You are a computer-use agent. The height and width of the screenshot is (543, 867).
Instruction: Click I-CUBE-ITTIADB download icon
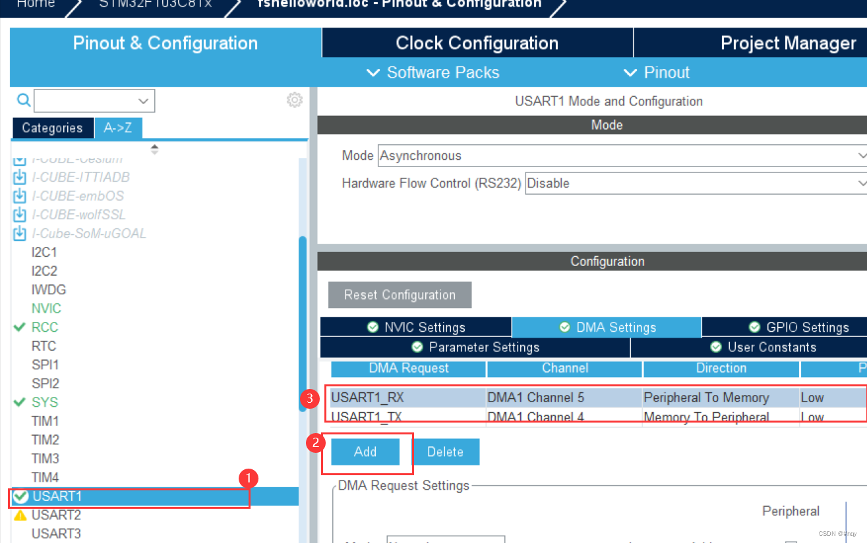[x=20, y=177]
